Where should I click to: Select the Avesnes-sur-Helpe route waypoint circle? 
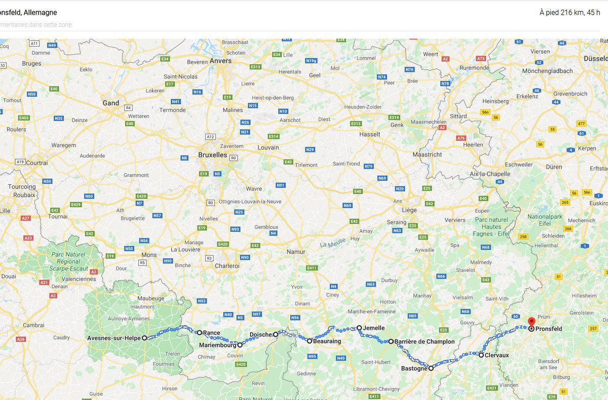tap(144, 338)
